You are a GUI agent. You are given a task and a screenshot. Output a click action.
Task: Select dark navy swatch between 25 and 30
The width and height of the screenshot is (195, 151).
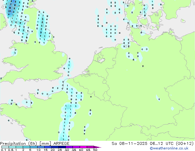(x=62, y=147)
